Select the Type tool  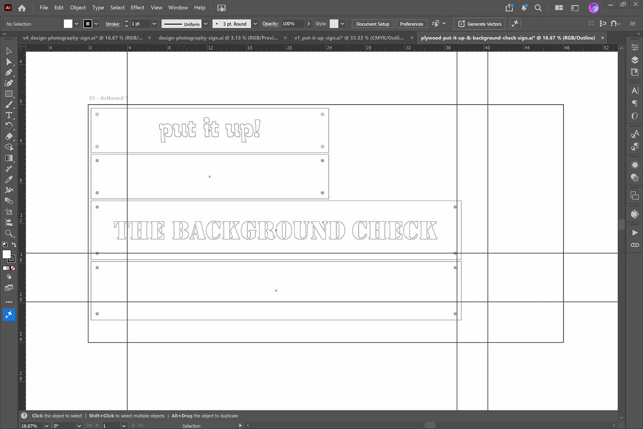click(8, 115)
